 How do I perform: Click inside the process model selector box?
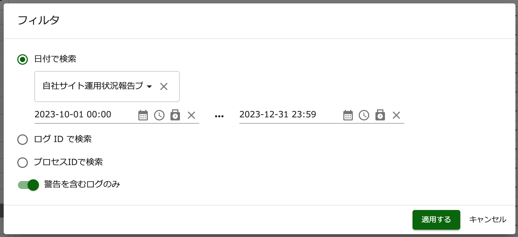pos(94,86)
